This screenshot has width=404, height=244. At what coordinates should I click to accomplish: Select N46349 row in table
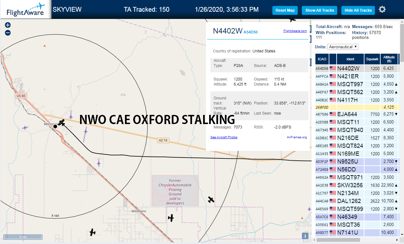[357, 217]
